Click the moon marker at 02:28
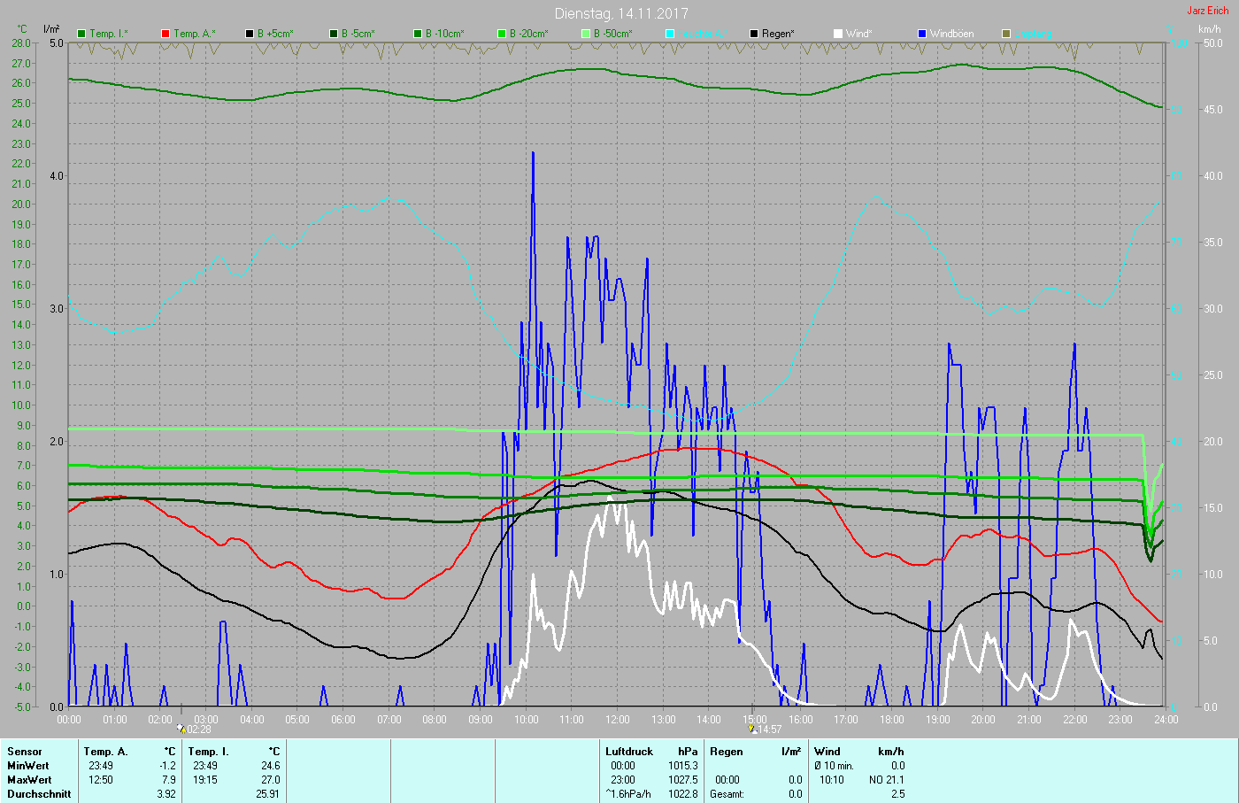The height and width of the screenshot is (803, 1239). click(181, 729)
